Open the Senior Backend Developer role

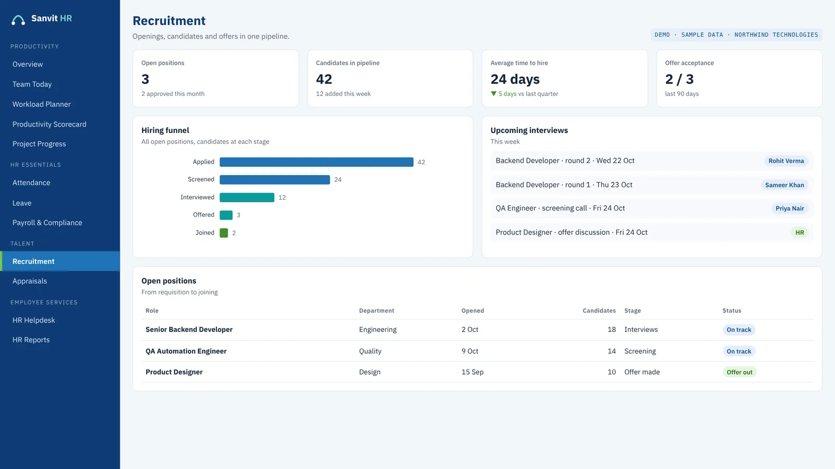(189, 330)
